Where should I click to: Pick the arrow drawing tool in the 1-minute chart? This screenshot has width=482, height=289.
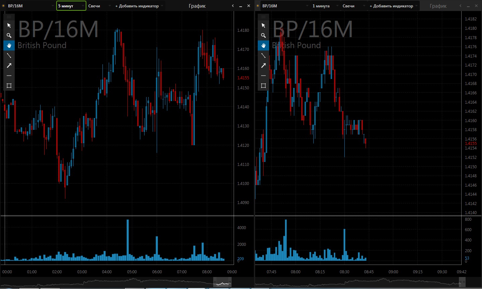[x=263, y=66]
